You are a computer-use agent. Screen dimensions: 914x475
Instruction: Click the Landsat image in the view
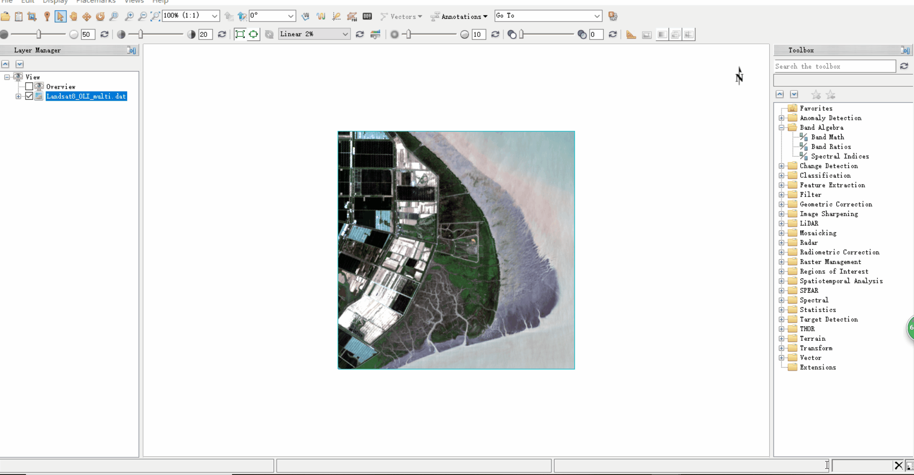[456, 250]
